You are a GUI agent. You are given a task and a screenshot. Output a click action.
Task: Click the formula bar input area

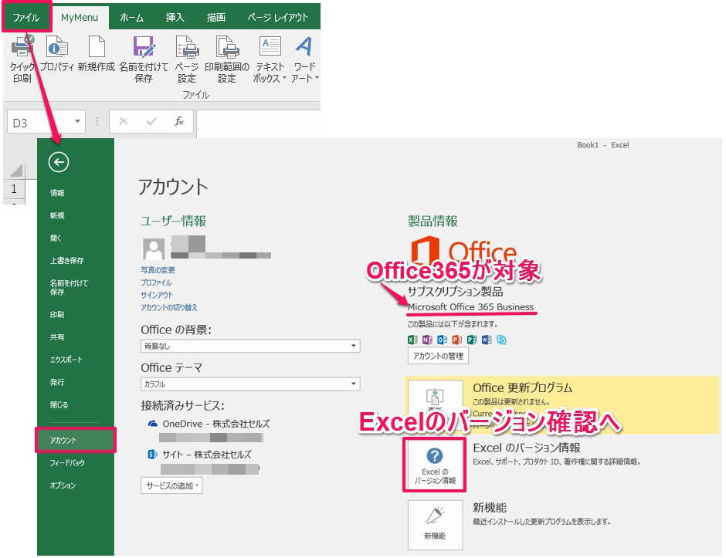coord(259,123)
